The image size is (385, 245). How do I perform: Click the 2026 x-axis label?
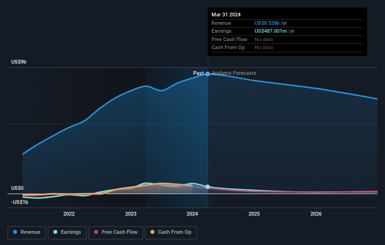pos(316,214)
